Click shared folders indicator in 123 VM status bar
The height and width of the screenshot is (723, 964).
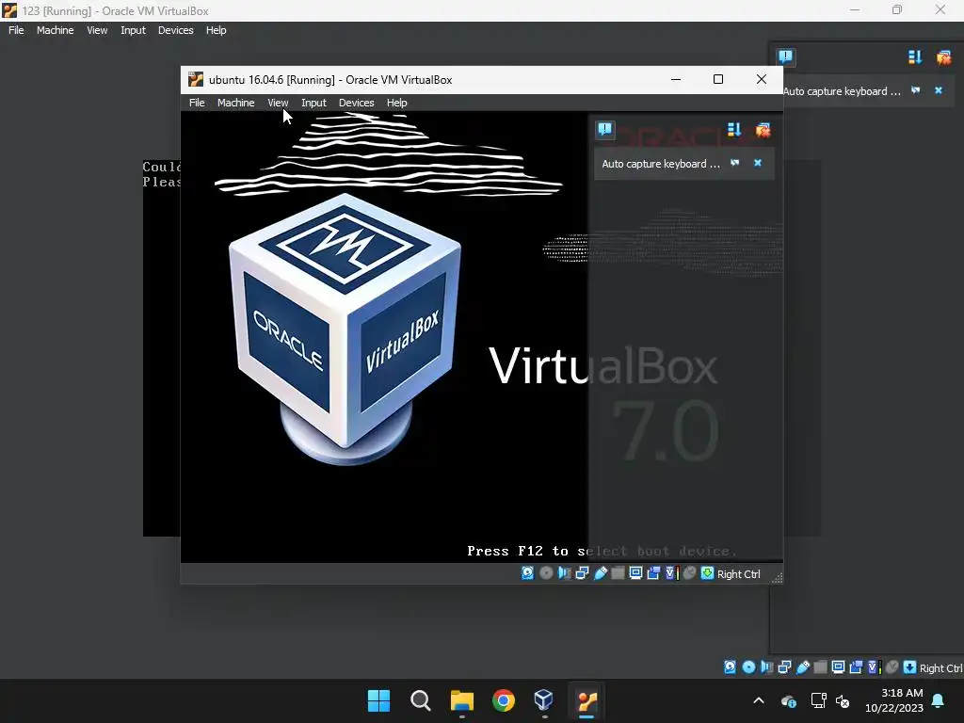click(x=820, y=667)
